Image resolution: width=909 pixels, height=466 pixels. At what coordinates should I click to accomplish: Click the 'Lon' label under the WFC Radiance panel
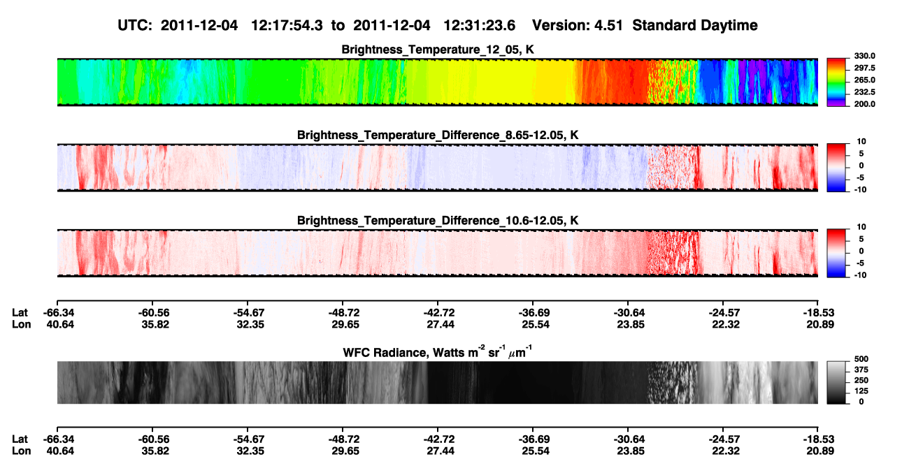pos(21,451)
